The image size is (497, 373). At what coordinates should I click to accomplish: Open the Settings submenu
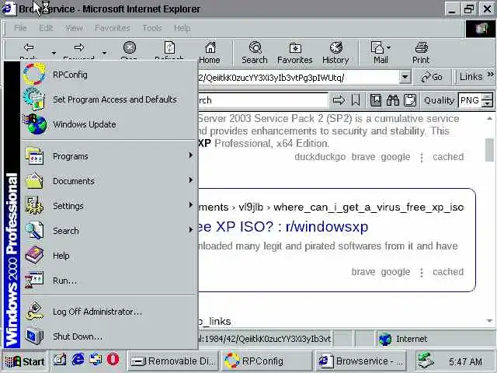click(109, 206)
